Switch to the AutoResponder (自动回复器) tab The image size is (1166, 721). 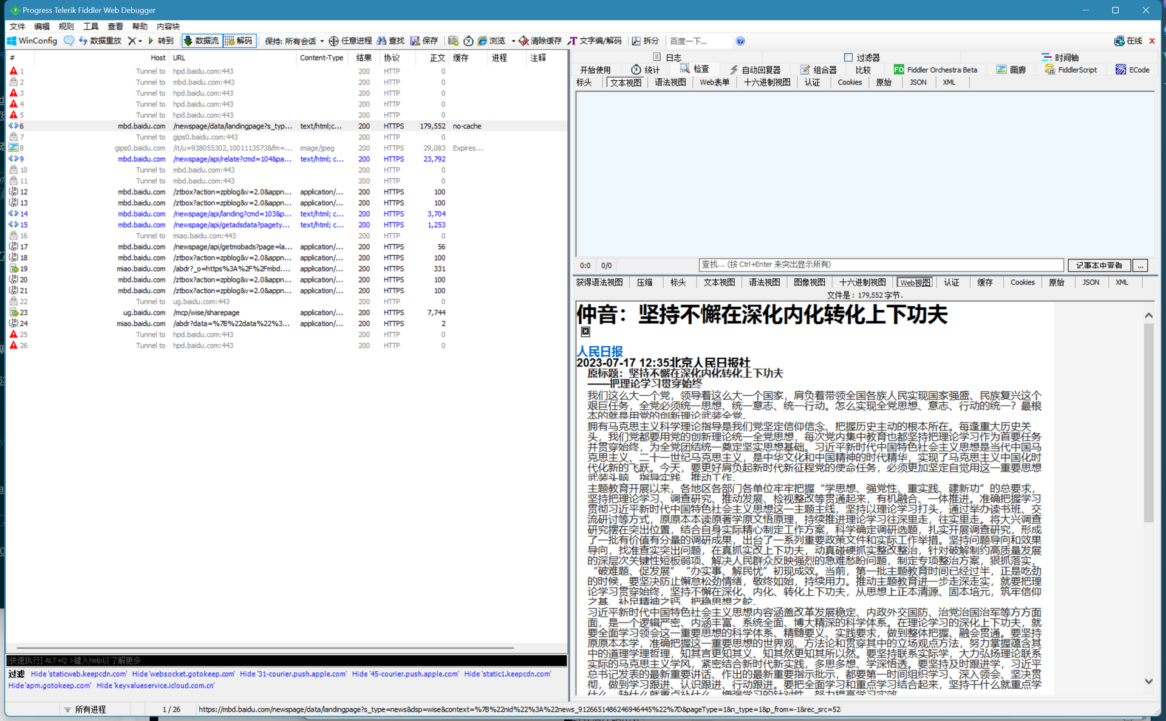[755, 69]
